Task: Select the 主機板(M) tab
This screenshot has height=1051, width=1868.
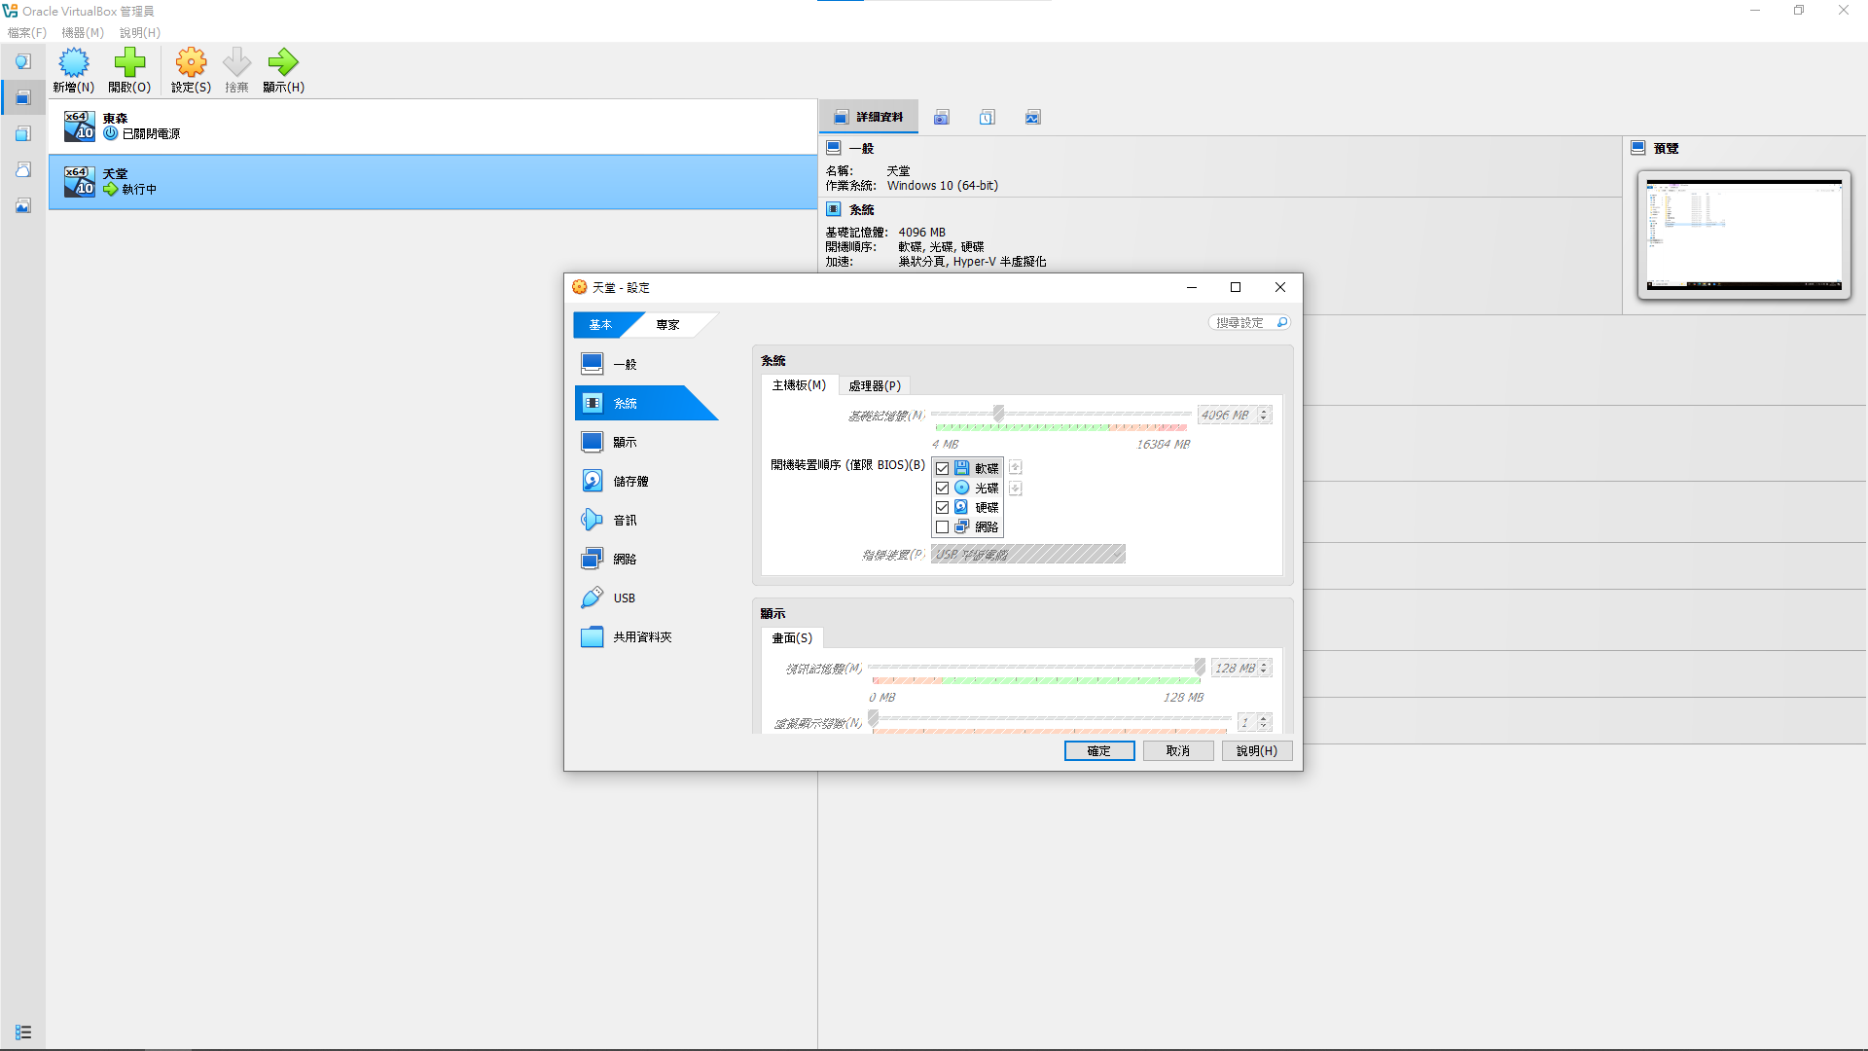Action: [x=799, y=385]
